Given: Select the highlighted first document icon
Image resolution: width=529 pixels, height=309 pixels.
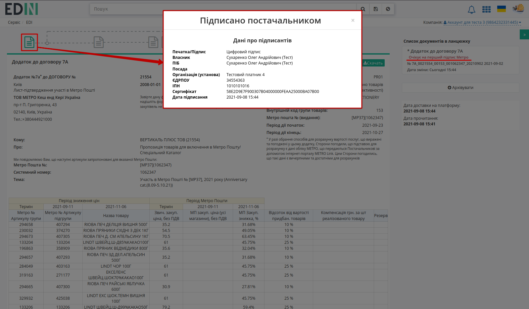Looking at the screenshot, I should tap(29, 42).
